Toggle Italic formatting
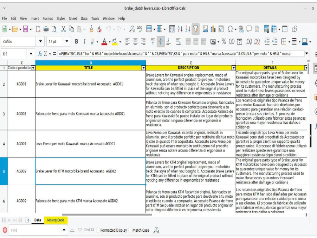Viewport: 317px width, 238px height. click(84, 42)
